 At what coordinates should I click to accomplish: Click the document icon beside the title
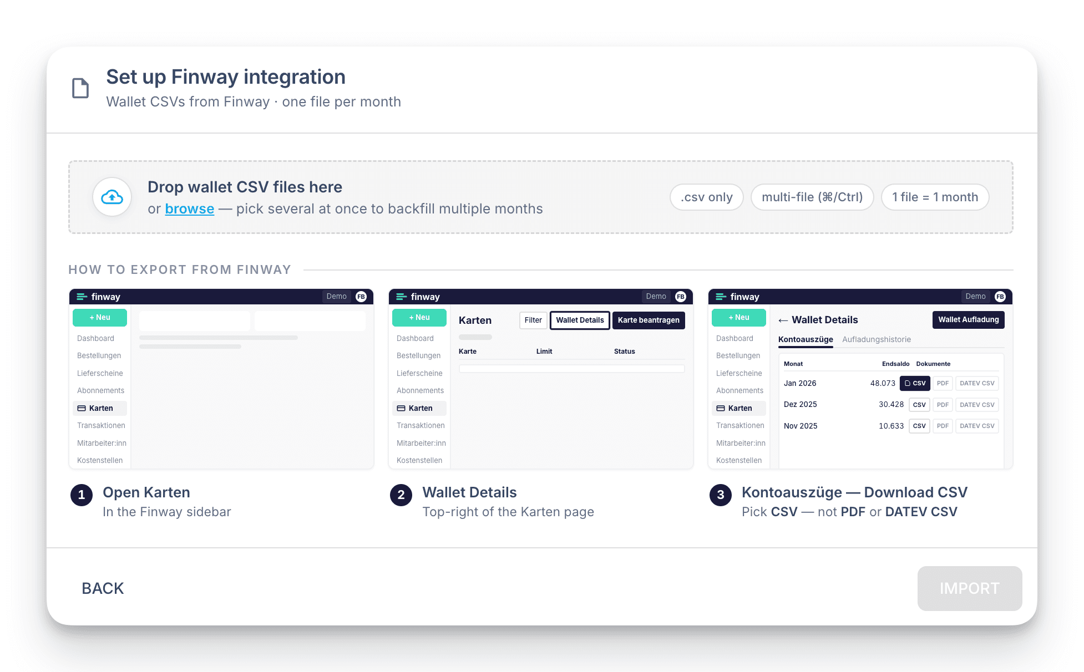point(80,88)
